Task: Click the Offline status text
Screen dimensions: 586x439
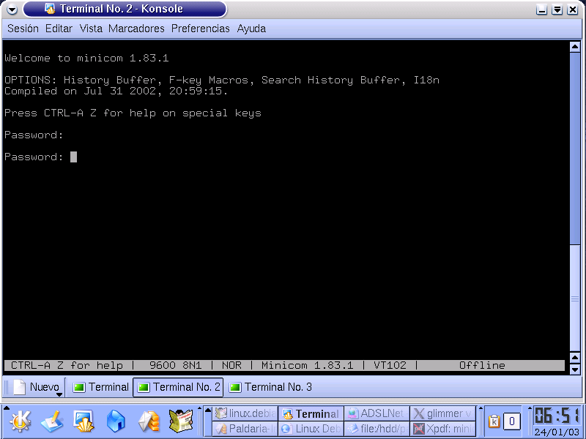Action: point(482,365)
